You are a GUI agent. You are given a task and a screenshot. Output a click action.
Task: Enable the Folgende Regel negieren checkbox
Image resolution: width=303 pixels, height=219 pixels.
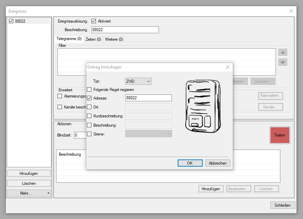(x=89, y=90)
